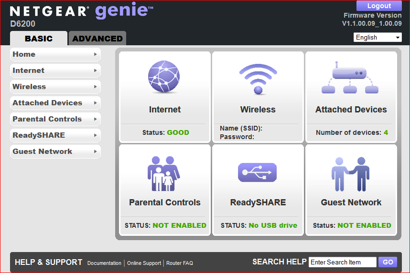Click the Attached Devices tile label

pyautogui.click(x=351, y=110)
